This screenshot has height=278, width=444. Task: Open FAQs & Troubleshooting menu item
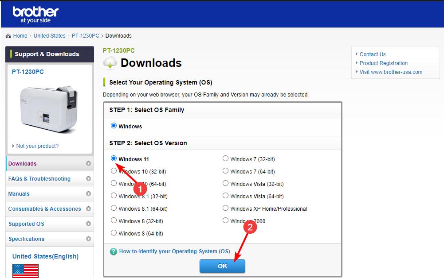(39, 179)
